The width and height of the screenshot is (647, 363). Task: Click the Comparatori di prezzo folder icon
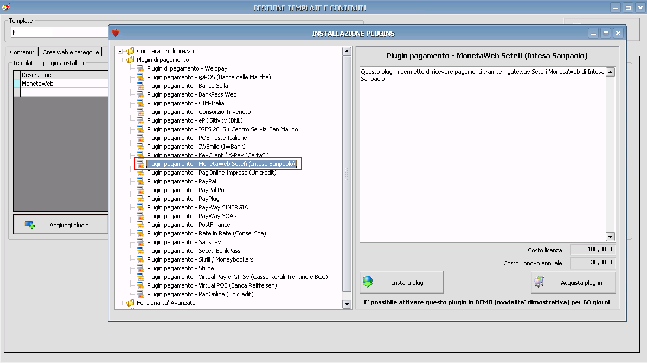(x=130, y=51)
